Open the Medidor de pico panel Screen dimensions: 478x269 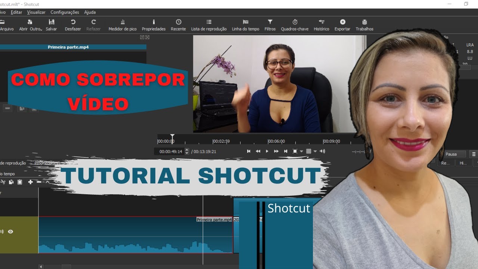(122, 25)
